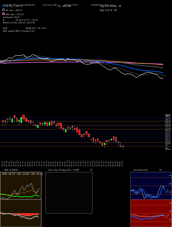
Task: Click the magenta 200 Day EMA legend swatch
Action: pyautogui.click(x=3, y=14)
